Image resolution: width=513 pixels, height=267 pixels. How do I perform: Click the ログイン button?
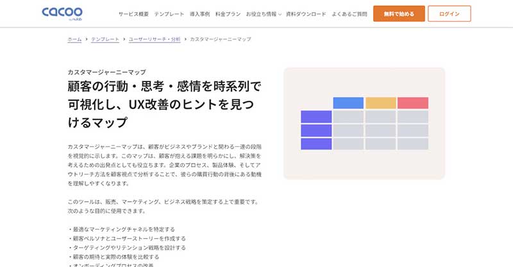point(450,13)
